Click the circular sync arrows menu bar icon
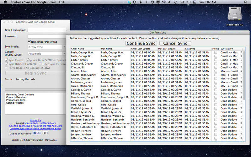The height and width of the screenshot is (157, 251). pyautogui.click(x=135, y=2)
